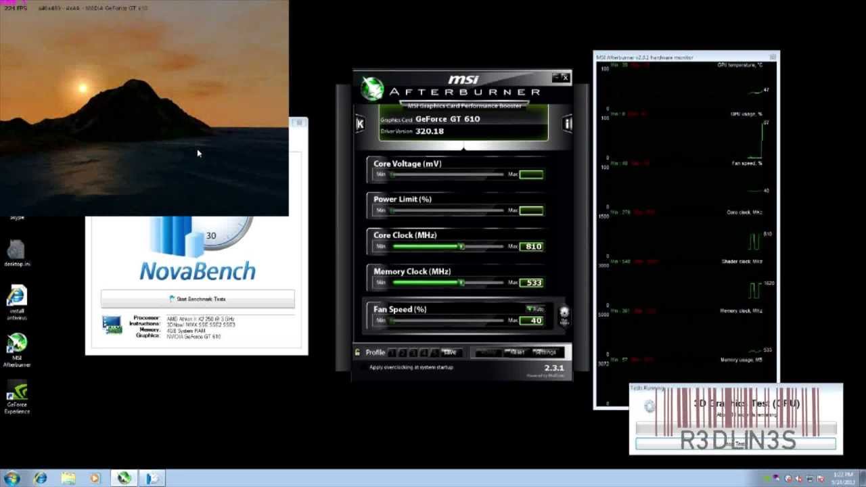Click the Memory clock graph in monitor
This screenshot has width=866, height=487.
point(687,332)
